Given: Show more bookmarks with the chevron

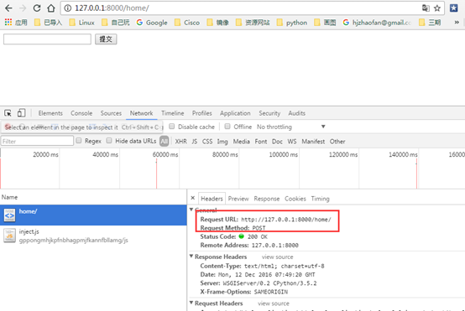Looking at the screenshot, I should (457, 22).
